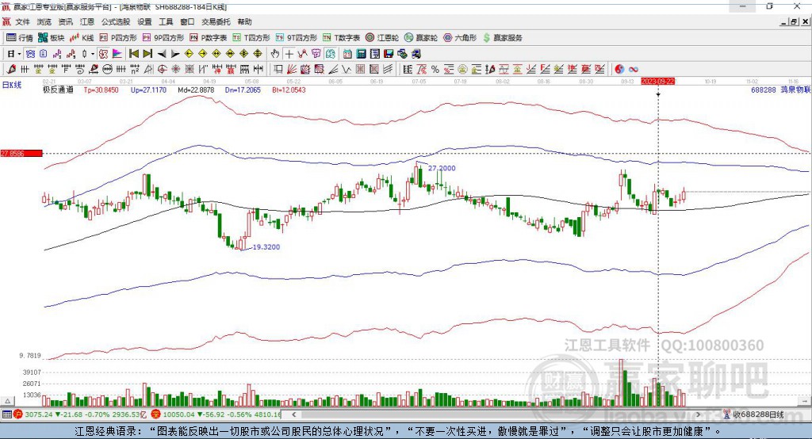The height and width of the screenshot is (439, 812).
Task: Click the 27.2000 high price label
Action: (x=442, y=168)
